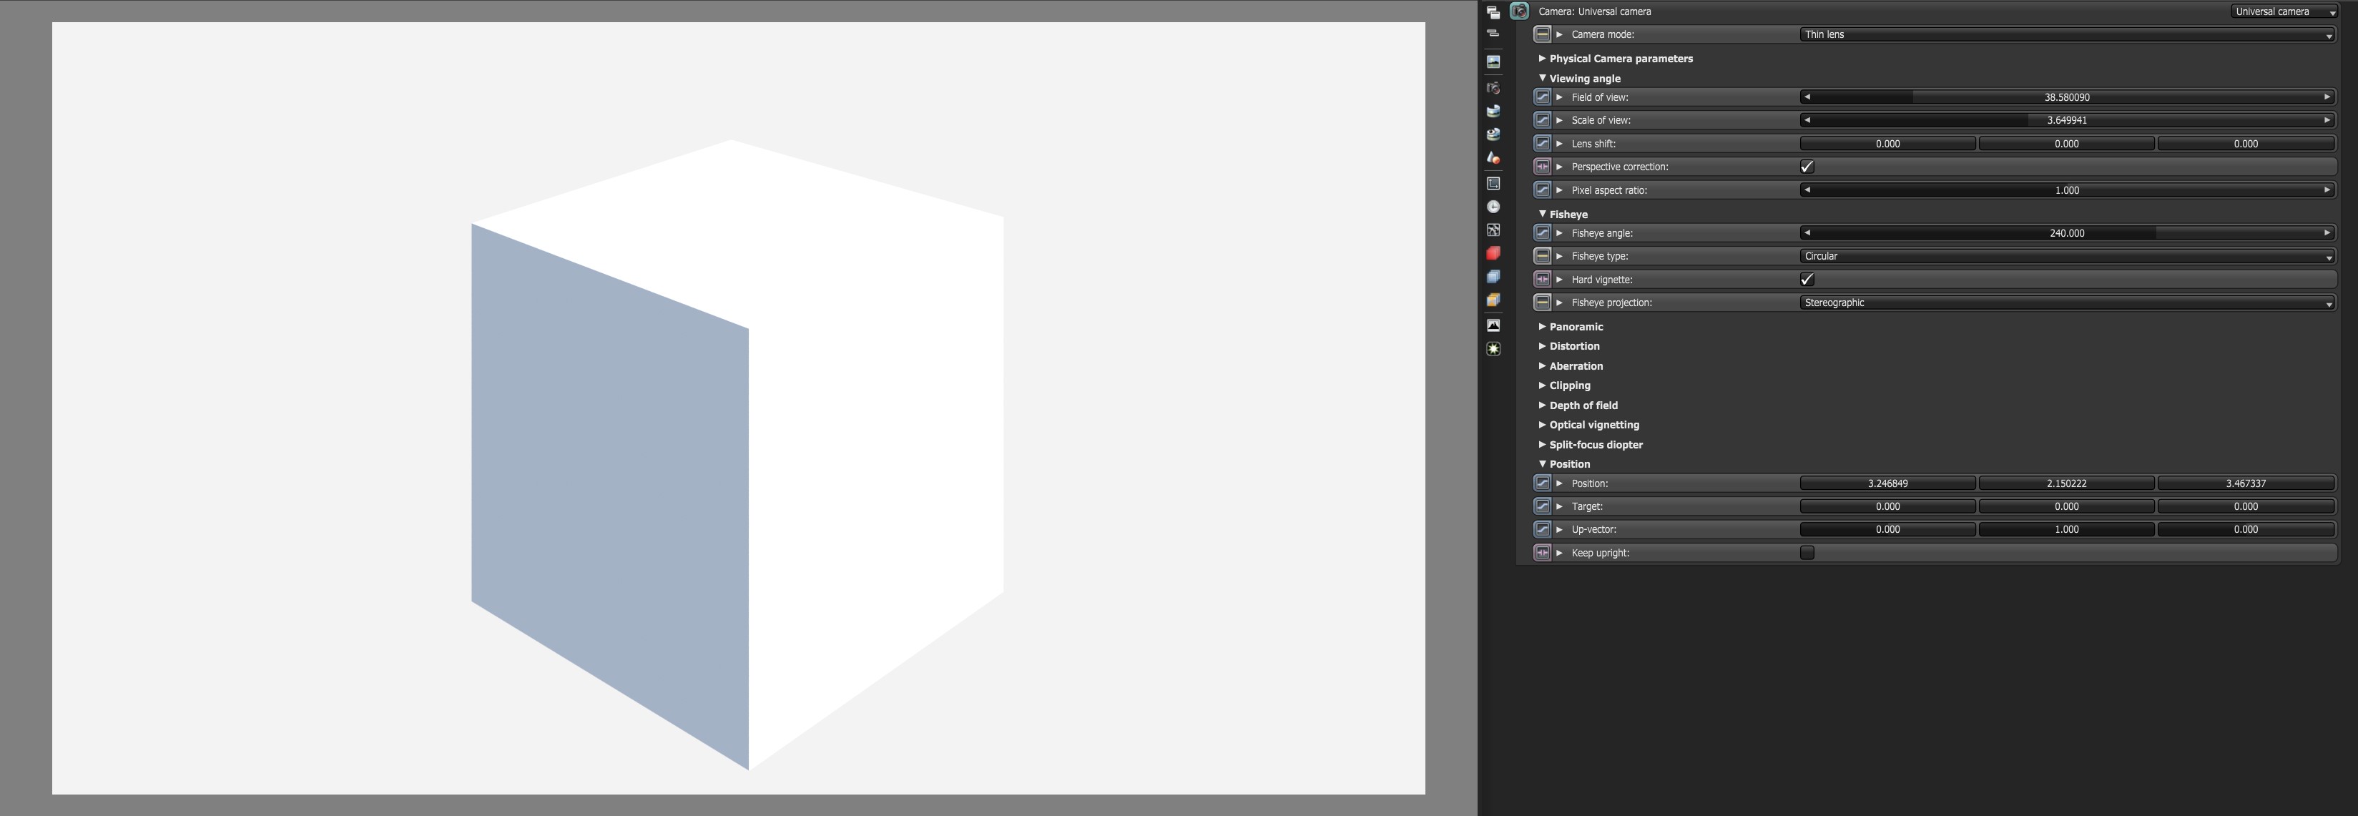Expand the Depth of field section

click(1583, 405)
